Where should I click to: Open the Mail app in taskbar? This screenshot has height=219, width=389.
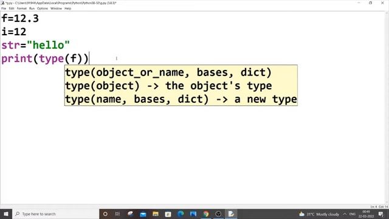(x=143, y=214)
